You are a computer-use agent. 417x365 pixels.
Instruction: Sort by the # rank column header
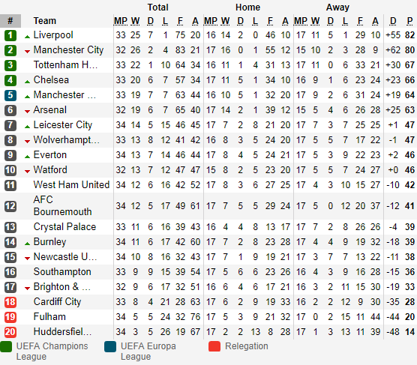click(x=10, y=21)
